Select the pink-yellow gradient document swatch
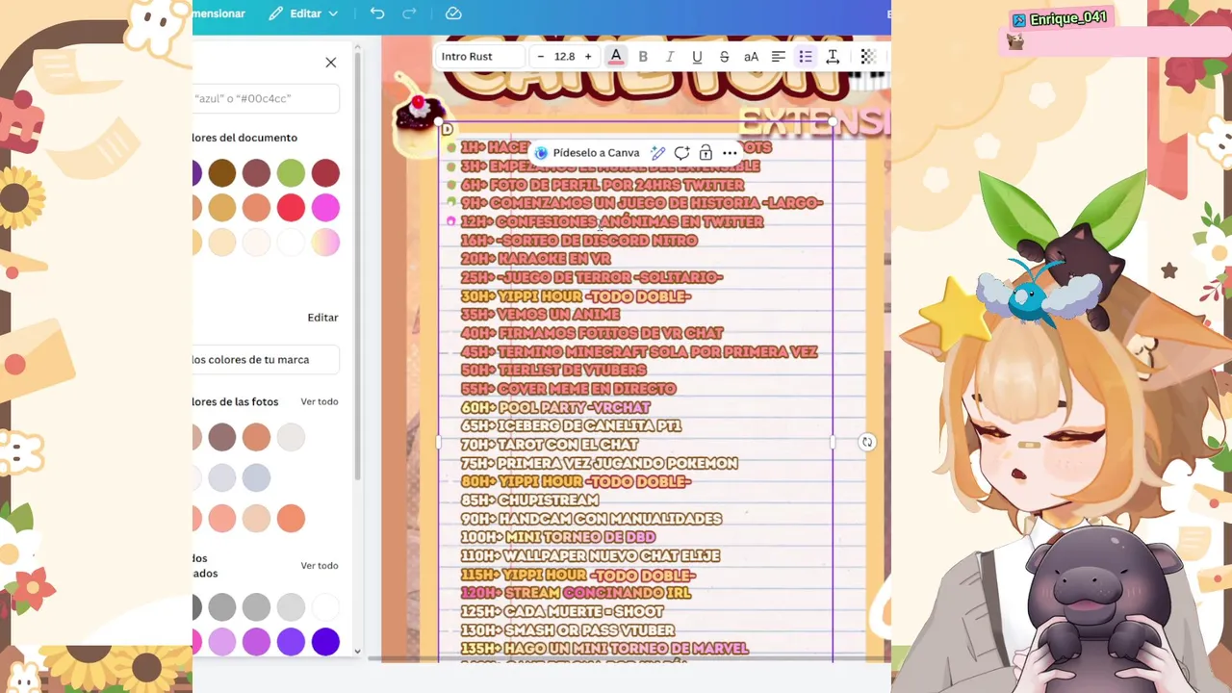The height and width of the screenshot is (693, 1232). tap(325, 243)
